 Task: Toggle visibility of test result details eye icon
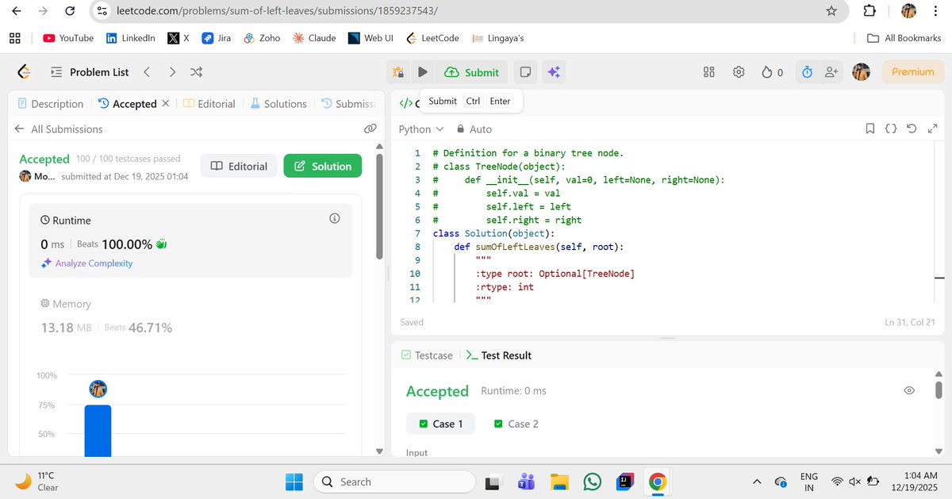(909, 390)
